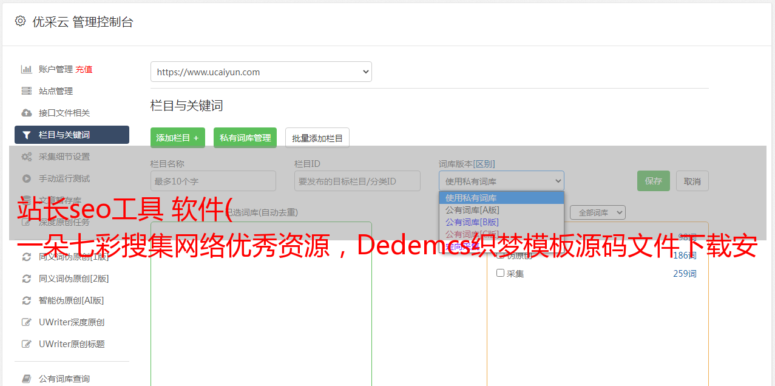
Task: Choose 公有词库[A版] option
Action: coord(501,210)
